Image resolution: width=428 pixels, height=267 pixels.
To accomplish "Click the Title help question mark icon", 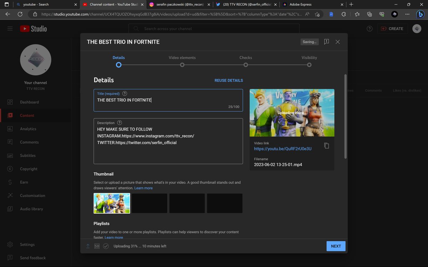I will coord(124,94).
